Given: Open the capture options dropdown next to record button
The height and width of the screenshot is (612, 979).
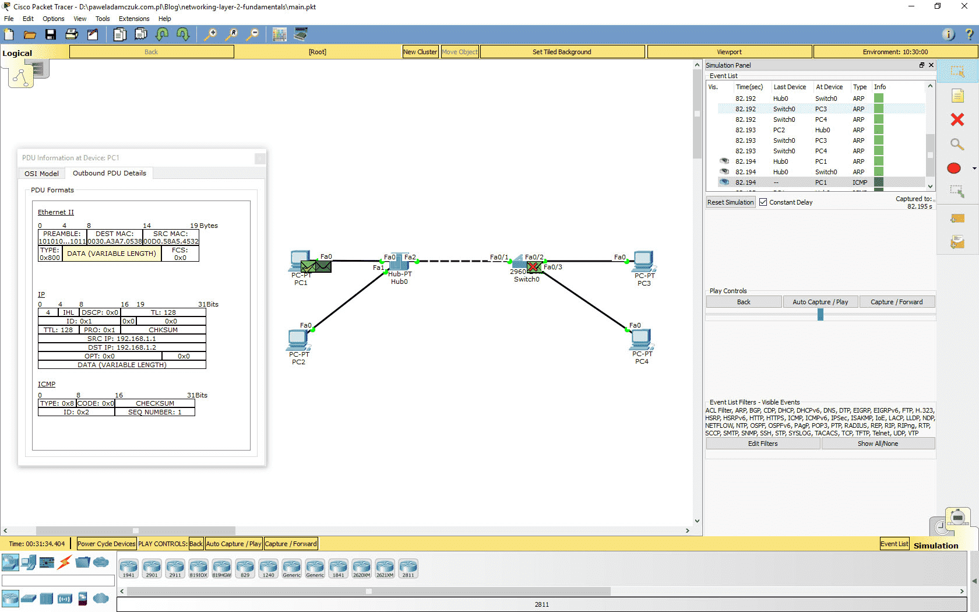Looking at the screenshot, I should coord(973,168).
